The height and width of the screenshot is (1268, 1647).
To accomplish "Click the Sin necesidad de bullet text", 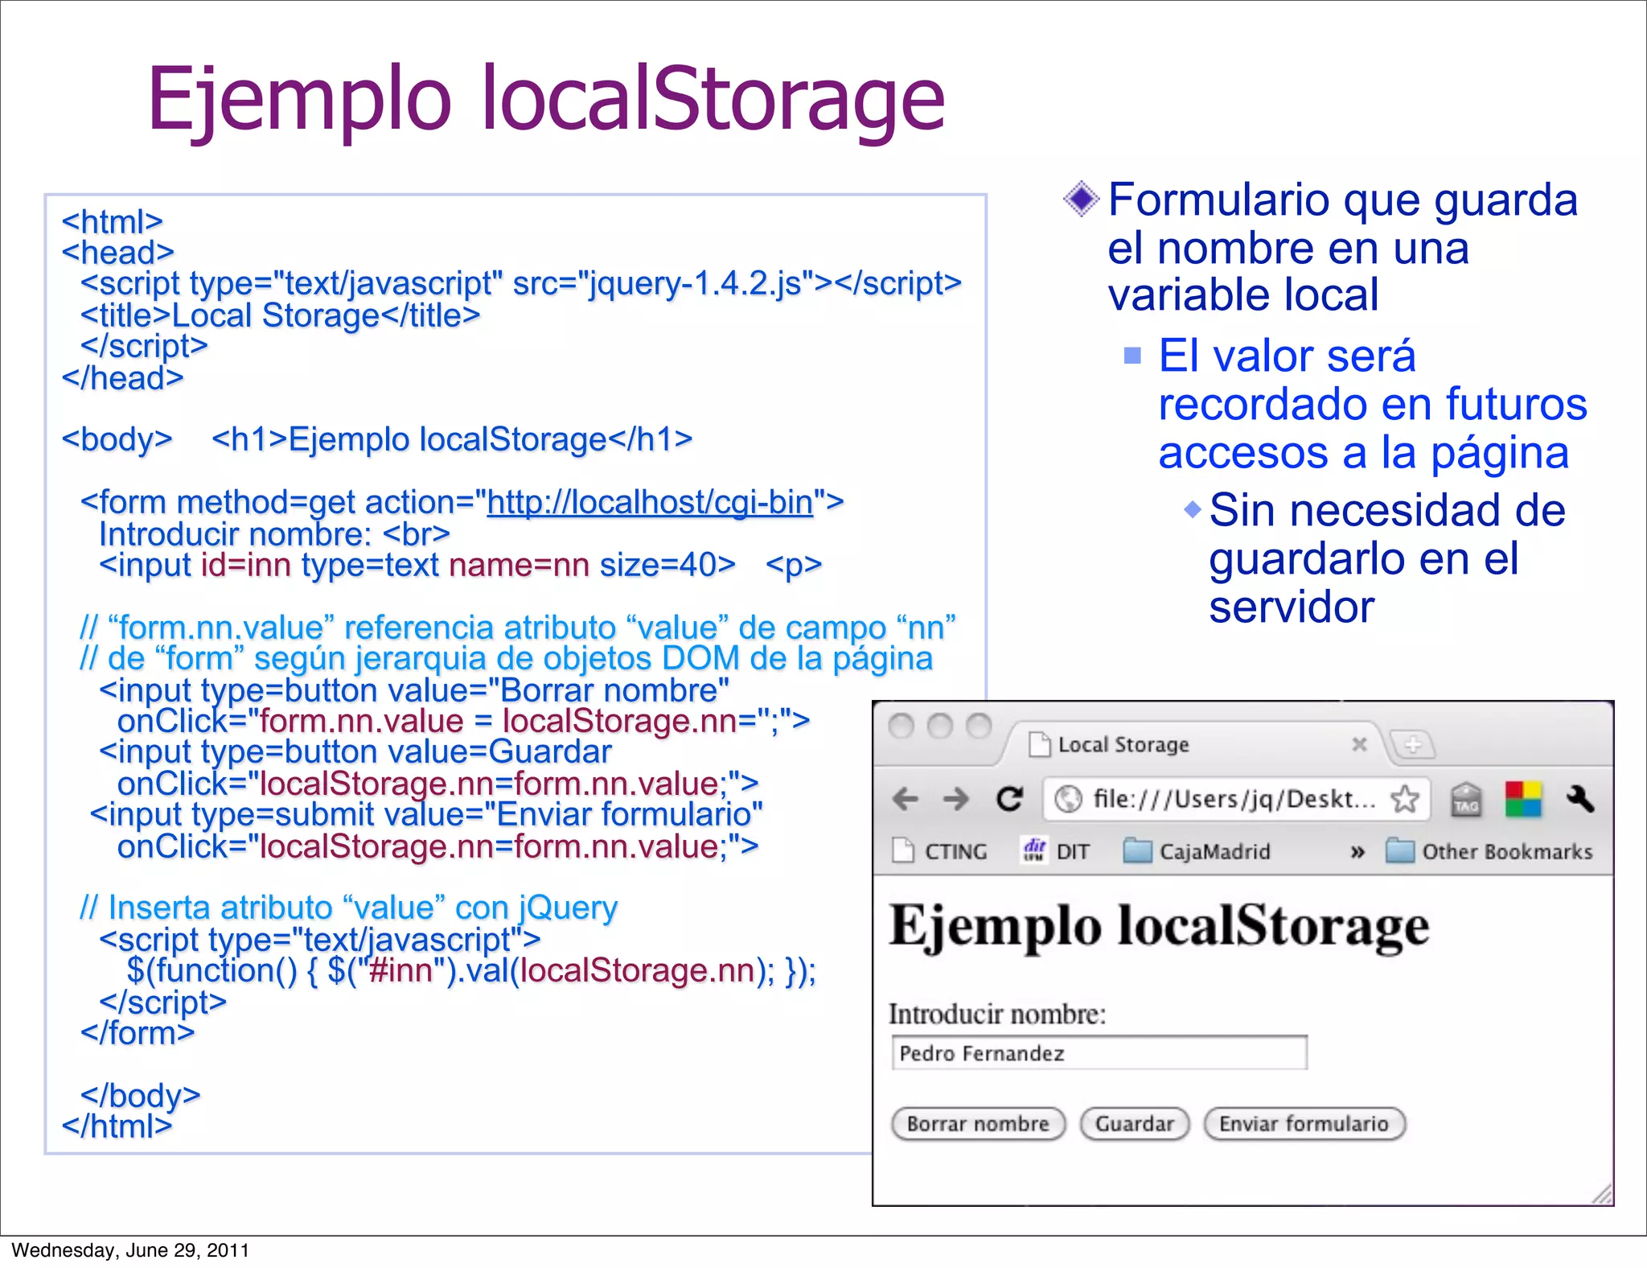I will (1387, 558).
